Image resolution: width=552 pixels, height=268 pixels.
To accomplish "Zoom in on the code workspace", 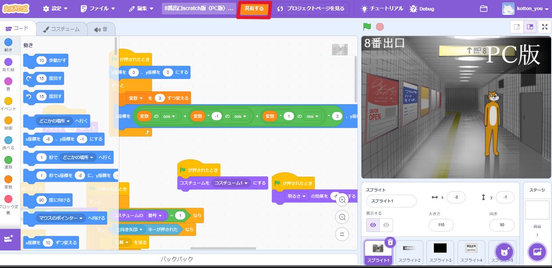I will click(342, 200).
